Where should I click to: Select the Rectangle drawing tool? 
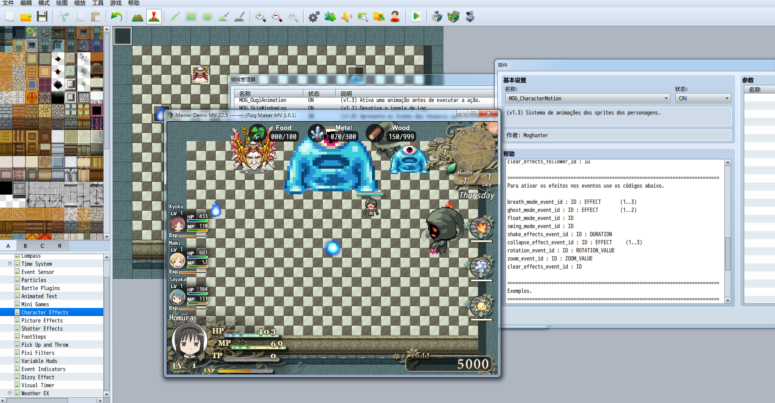tap(191, 17)
